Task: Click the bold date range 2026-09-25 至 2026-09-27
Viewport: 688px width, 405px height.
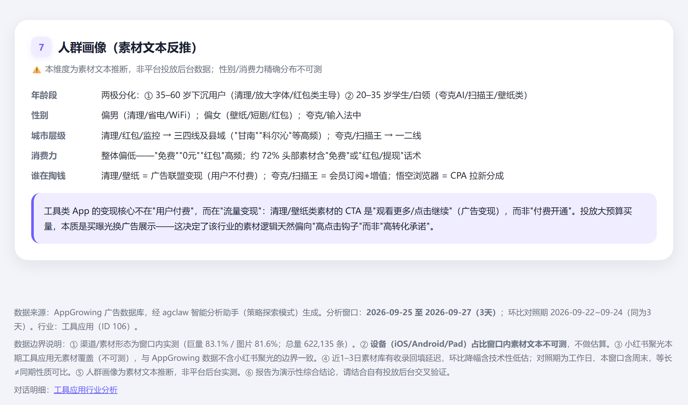Action: [x=431, y=312]
